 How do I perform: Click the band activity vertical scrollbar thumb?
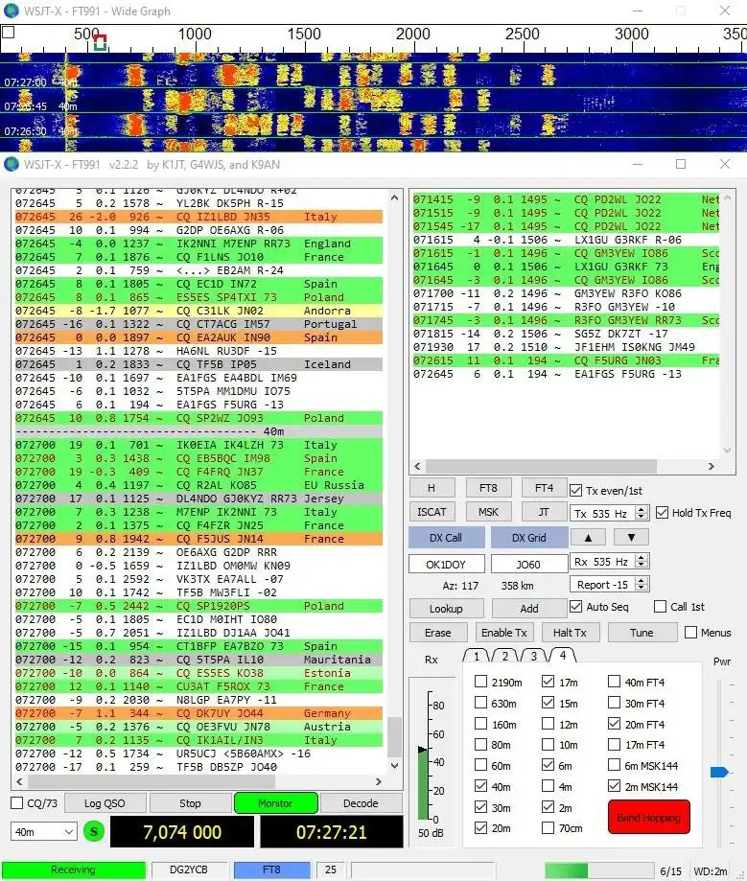[x=394, y=736]
